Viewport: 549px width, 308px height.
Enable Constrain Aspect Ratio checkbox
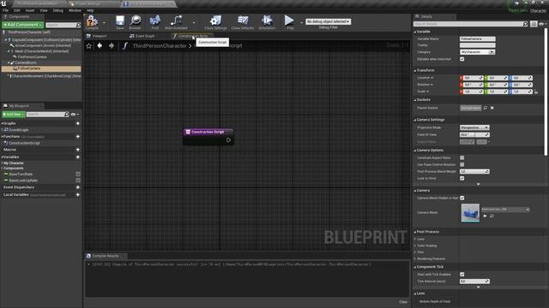462,157
